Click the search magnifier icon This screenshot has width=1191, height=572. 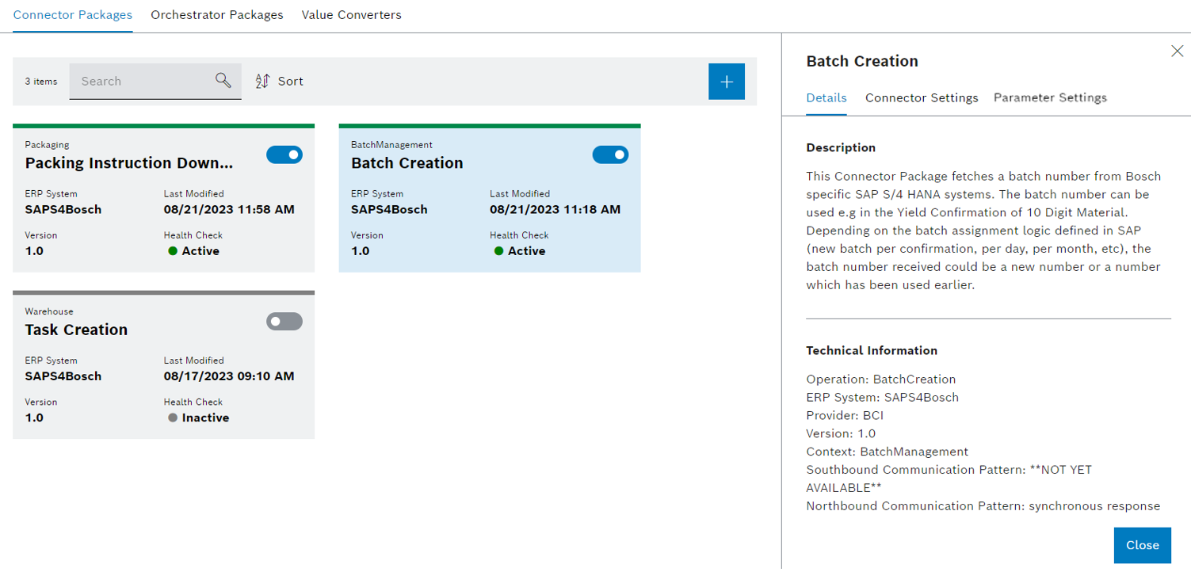[x=221, y=80]
